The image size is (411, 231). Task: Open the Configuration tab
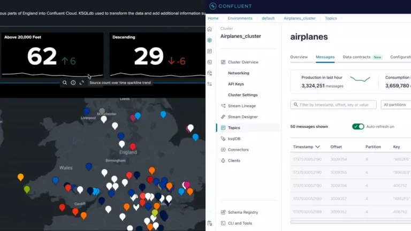pyautogui.click(x=400, y=57)
